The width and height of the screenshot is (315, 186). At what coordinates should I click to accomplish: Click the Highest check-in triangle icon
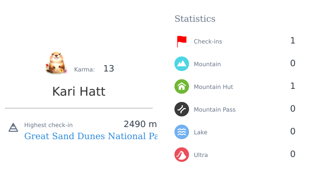point(13,128)
